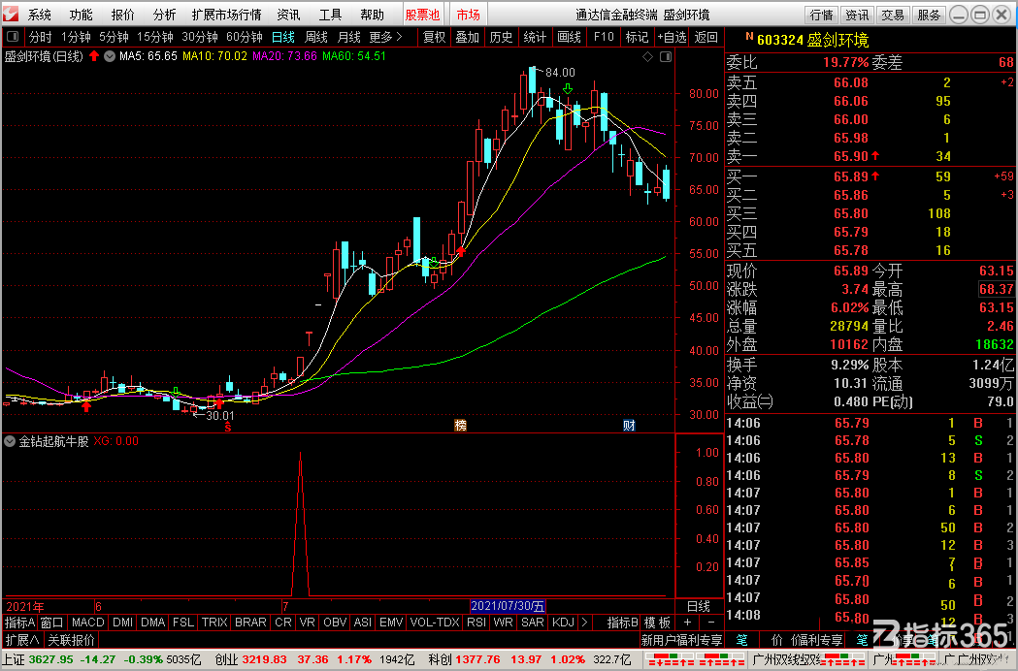This screenshot has height=671, width=1018.
Task: Select the 月线 monthly period
Action: coord(349,37)
